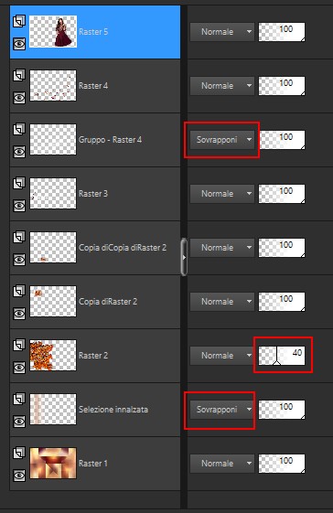The height and width of the screenshot is (513, 333).
Task: Click the layer link icon for Raster 5
Action: point(19,21)
